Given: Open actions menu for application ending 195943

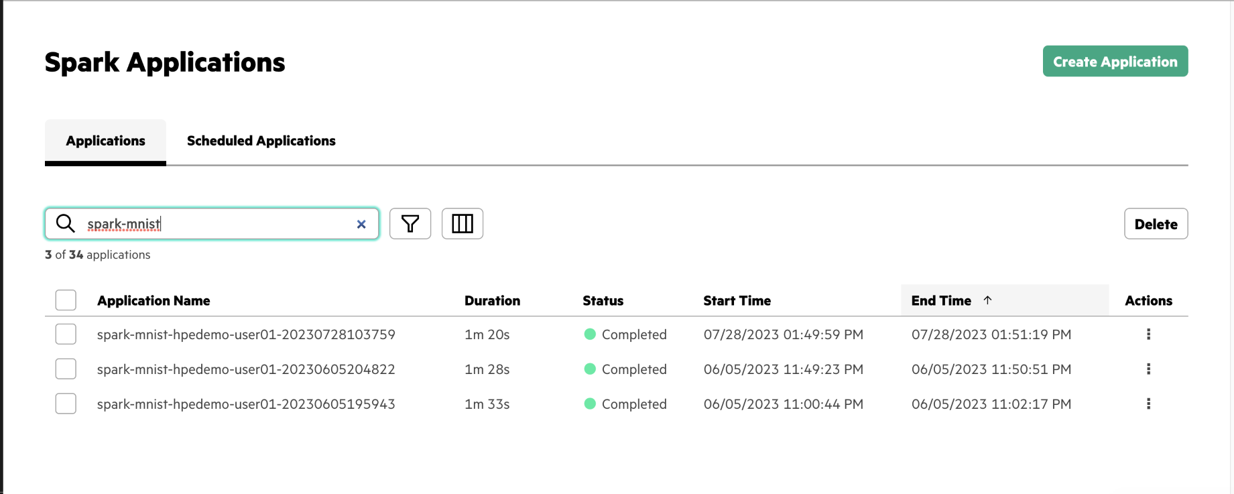Looking at the screenshot, I should pyautogui.click(x=1148, y=404).
